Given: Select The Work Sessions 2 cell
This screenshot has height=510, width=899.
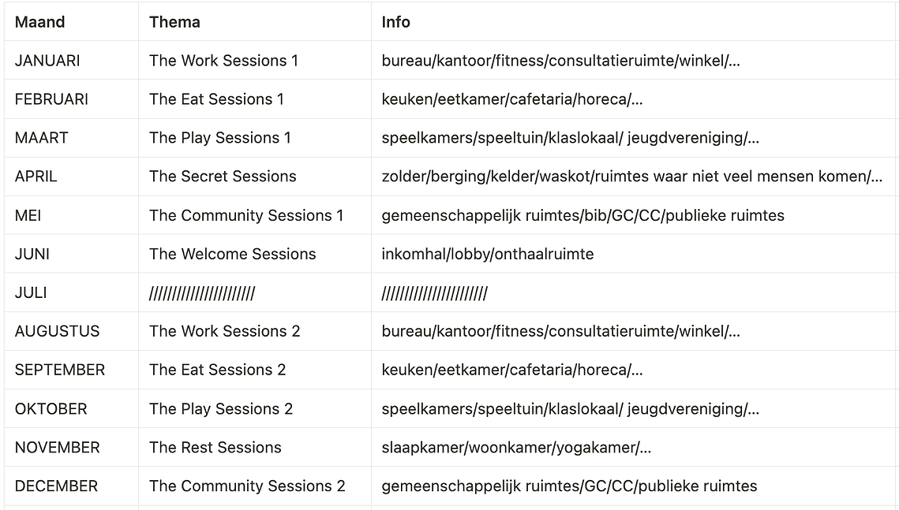Looking at the screenshot, I should pos(255,331).
